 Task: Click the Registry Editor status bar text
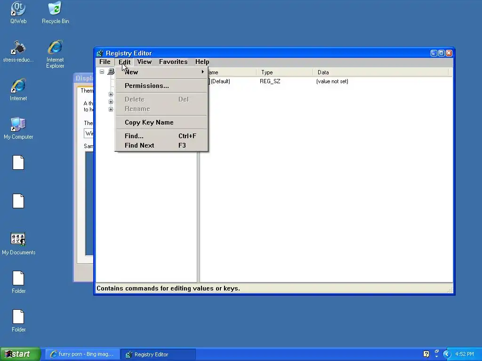[x=168, y=288]
